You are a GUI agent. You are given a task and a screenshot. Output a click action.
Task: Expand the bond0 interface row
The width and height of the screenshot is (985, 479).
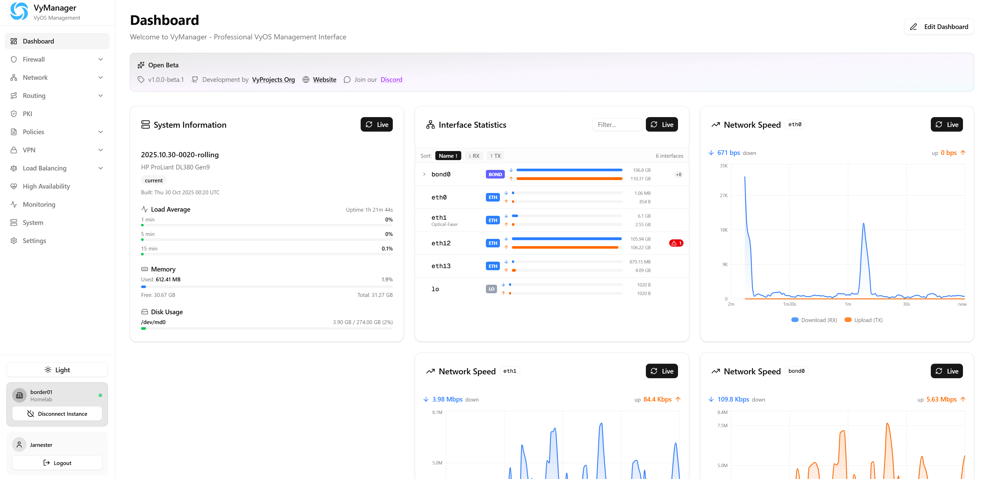(x=424, y=174)
